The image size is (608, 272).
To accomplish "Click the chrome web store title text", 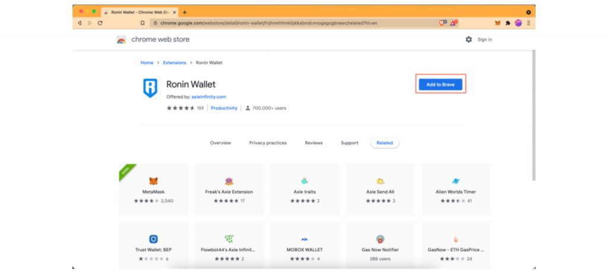I will (160, 40).
